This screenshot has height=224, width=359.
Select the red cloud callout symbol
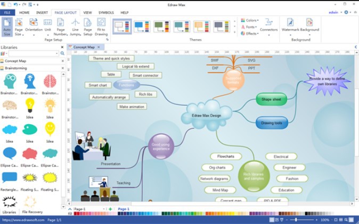point(30,153)
